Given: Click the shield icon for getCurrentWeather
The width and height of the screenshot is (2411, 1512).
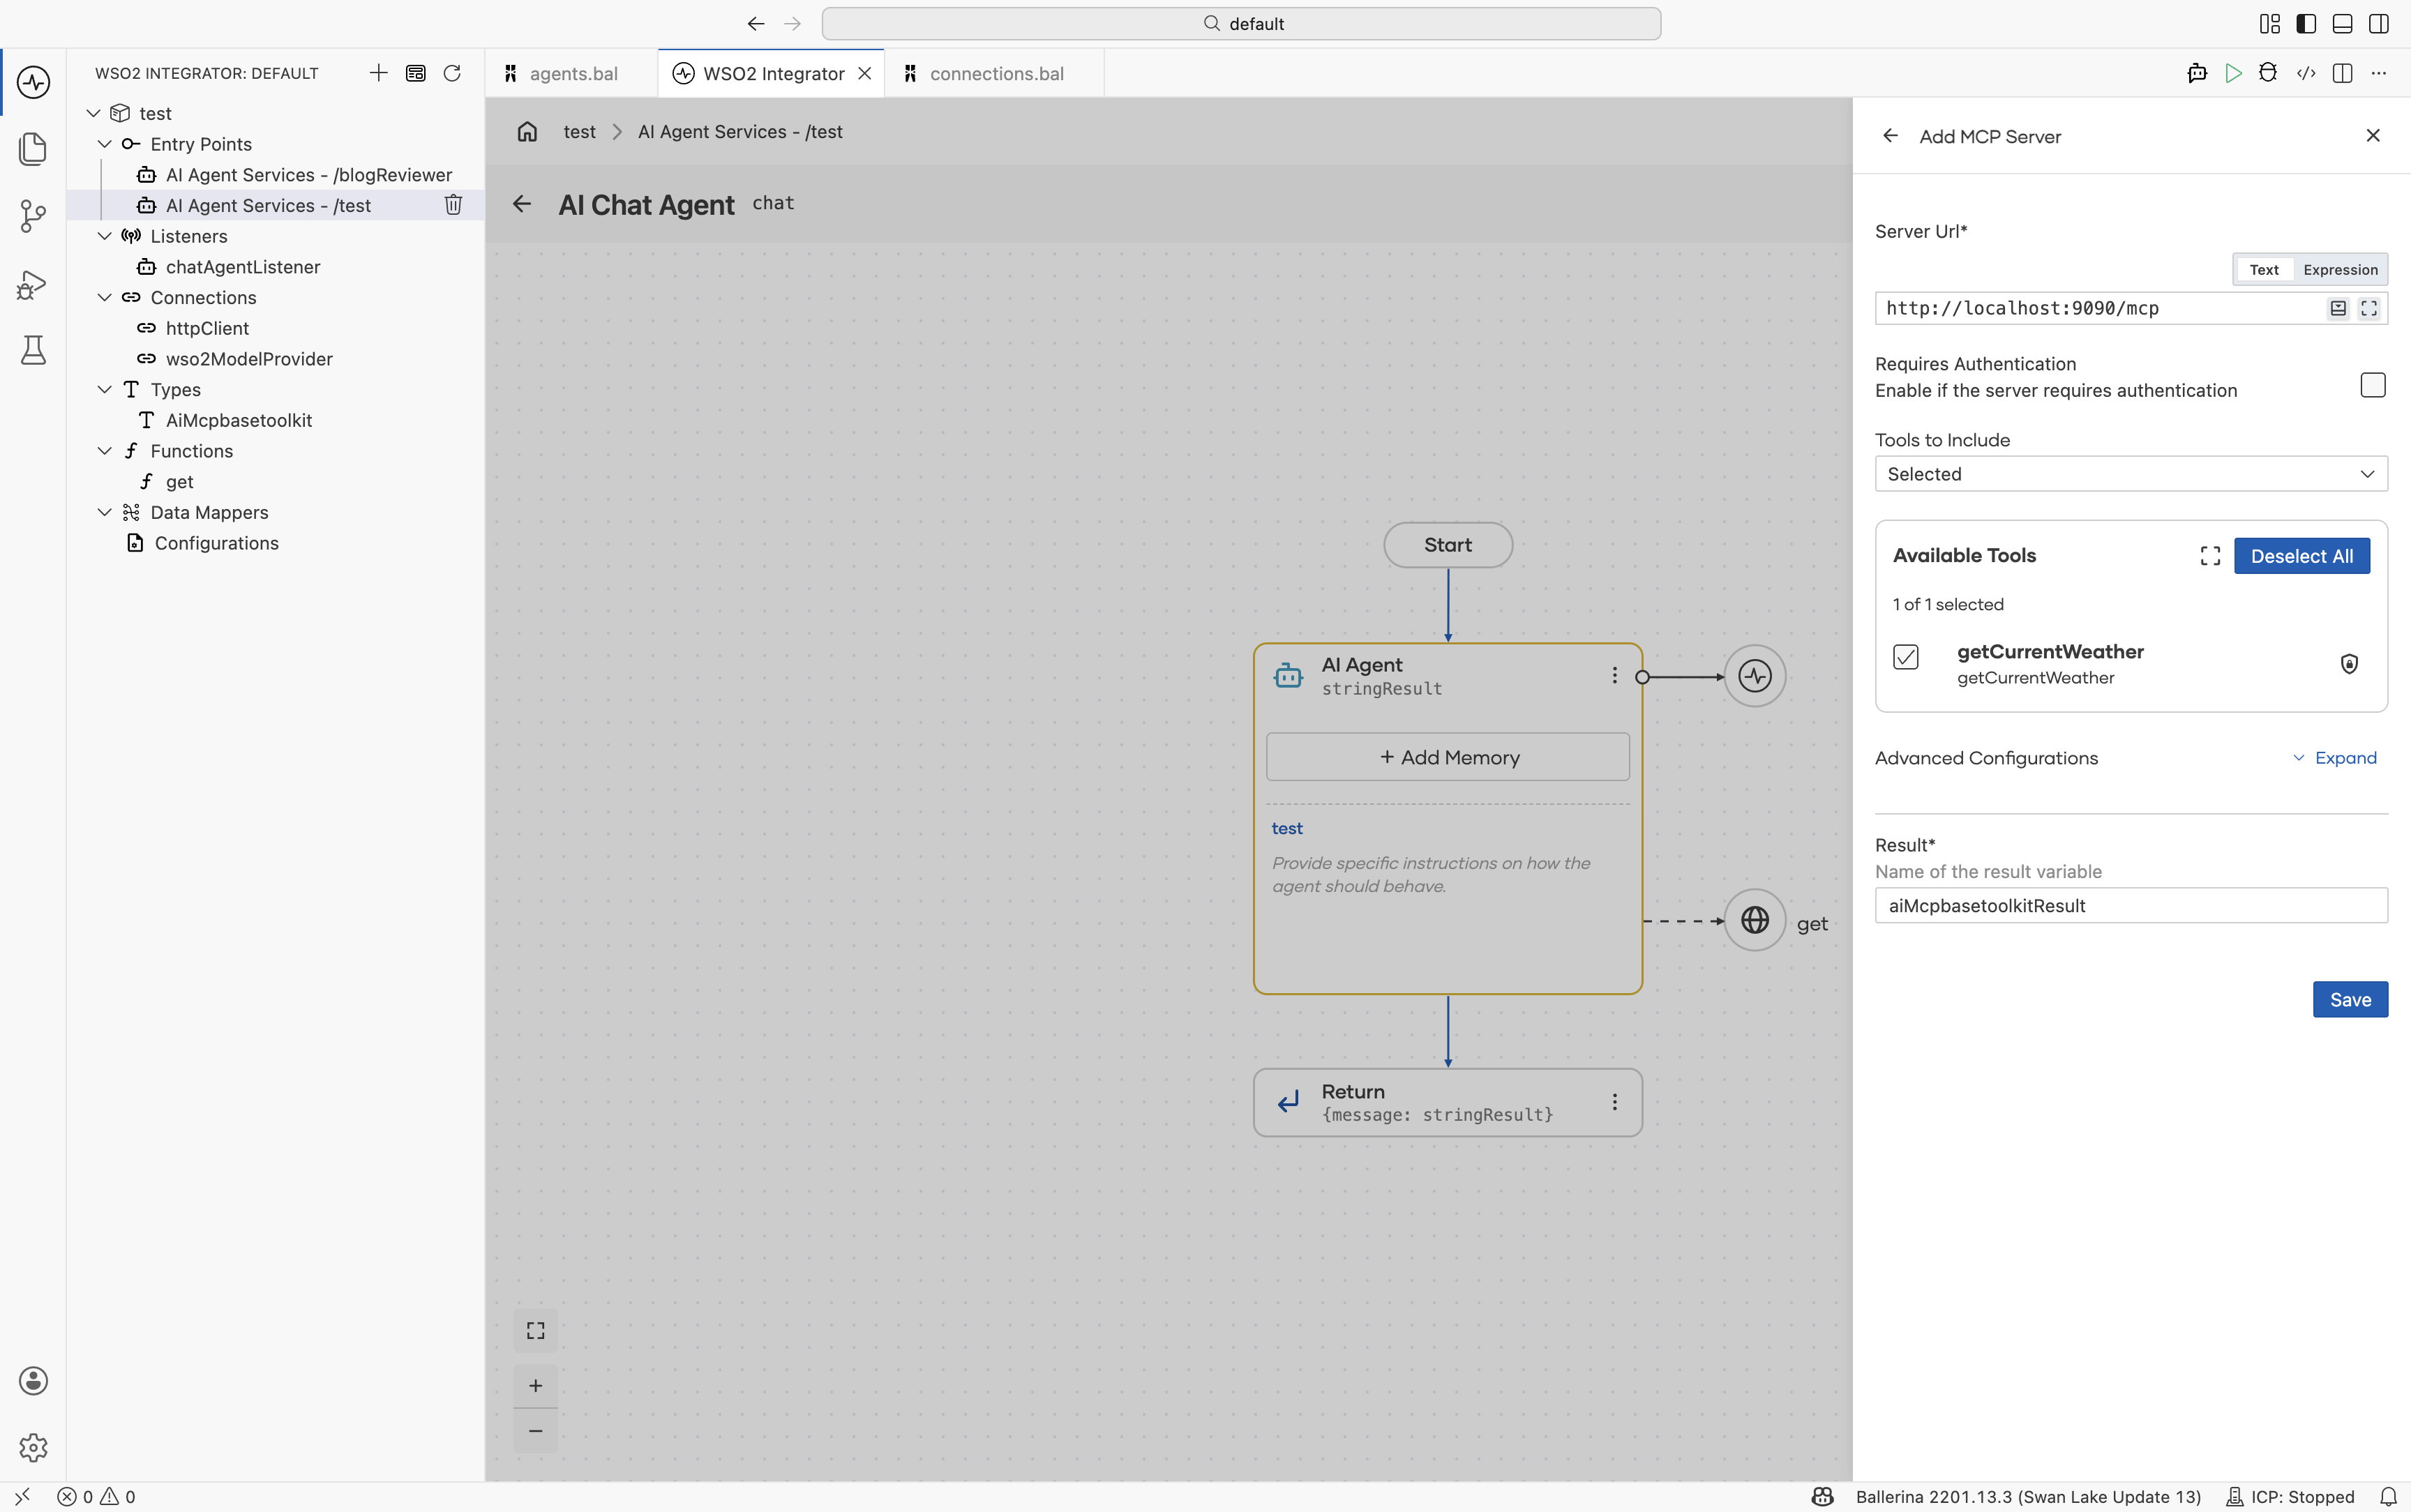Looking at the screenshot, I should (2349, 664).
